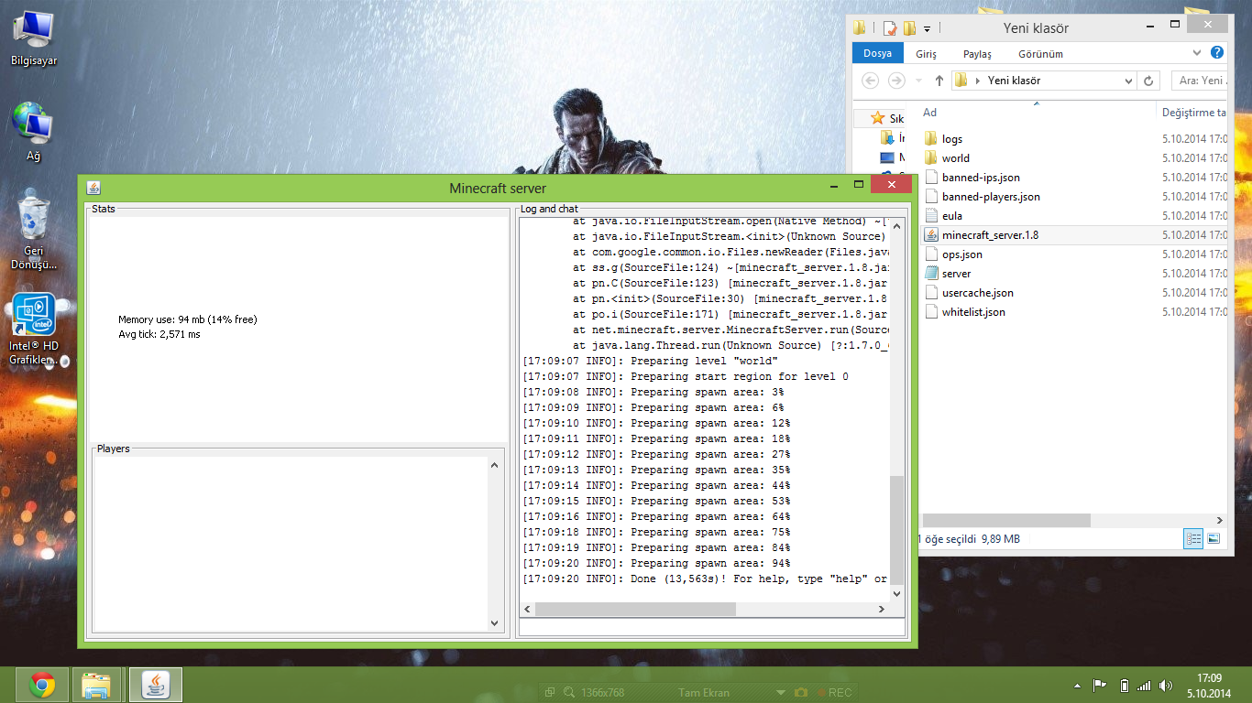The height and width of the screenshot is (703, 1252).
Task: Open the Action Center flag icon
Action: point(1101,686)
